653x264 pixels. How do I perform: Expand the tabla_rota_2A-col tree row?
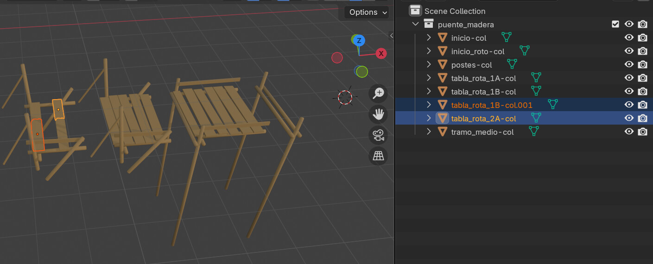pos(429,118)
